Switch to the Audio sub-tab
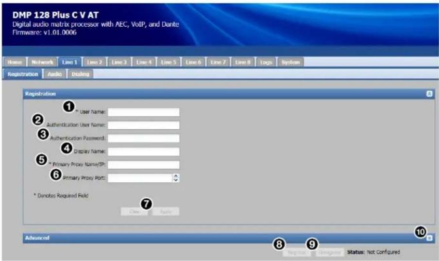Image resolution: width=439 pixels, height=261 pixels. [x=54, y=74]
